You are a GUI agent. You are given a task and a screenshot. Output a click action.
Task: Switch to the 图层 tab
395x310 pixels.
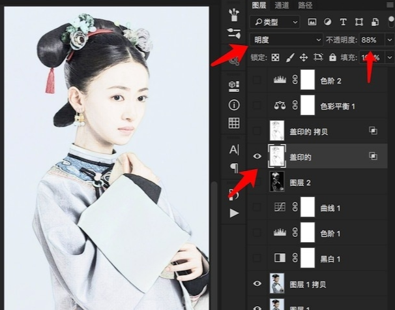259,5
